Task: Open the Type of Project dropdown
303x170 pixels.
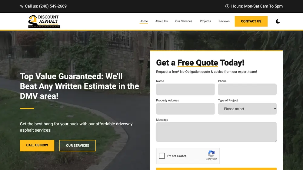Action: point(247,109)
